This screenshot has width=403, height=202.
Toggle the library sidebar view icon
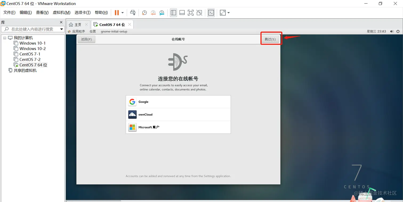tap(174, 12)
